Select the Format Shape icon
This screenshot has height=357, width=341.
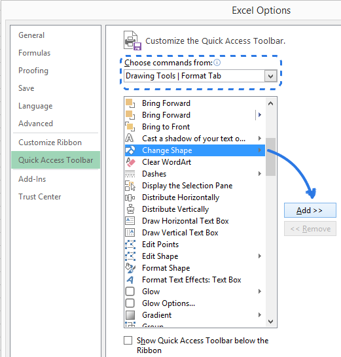pos(130,268)
